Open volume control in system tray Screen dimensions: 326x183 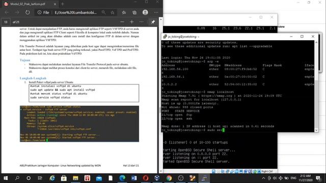point(275,178)
